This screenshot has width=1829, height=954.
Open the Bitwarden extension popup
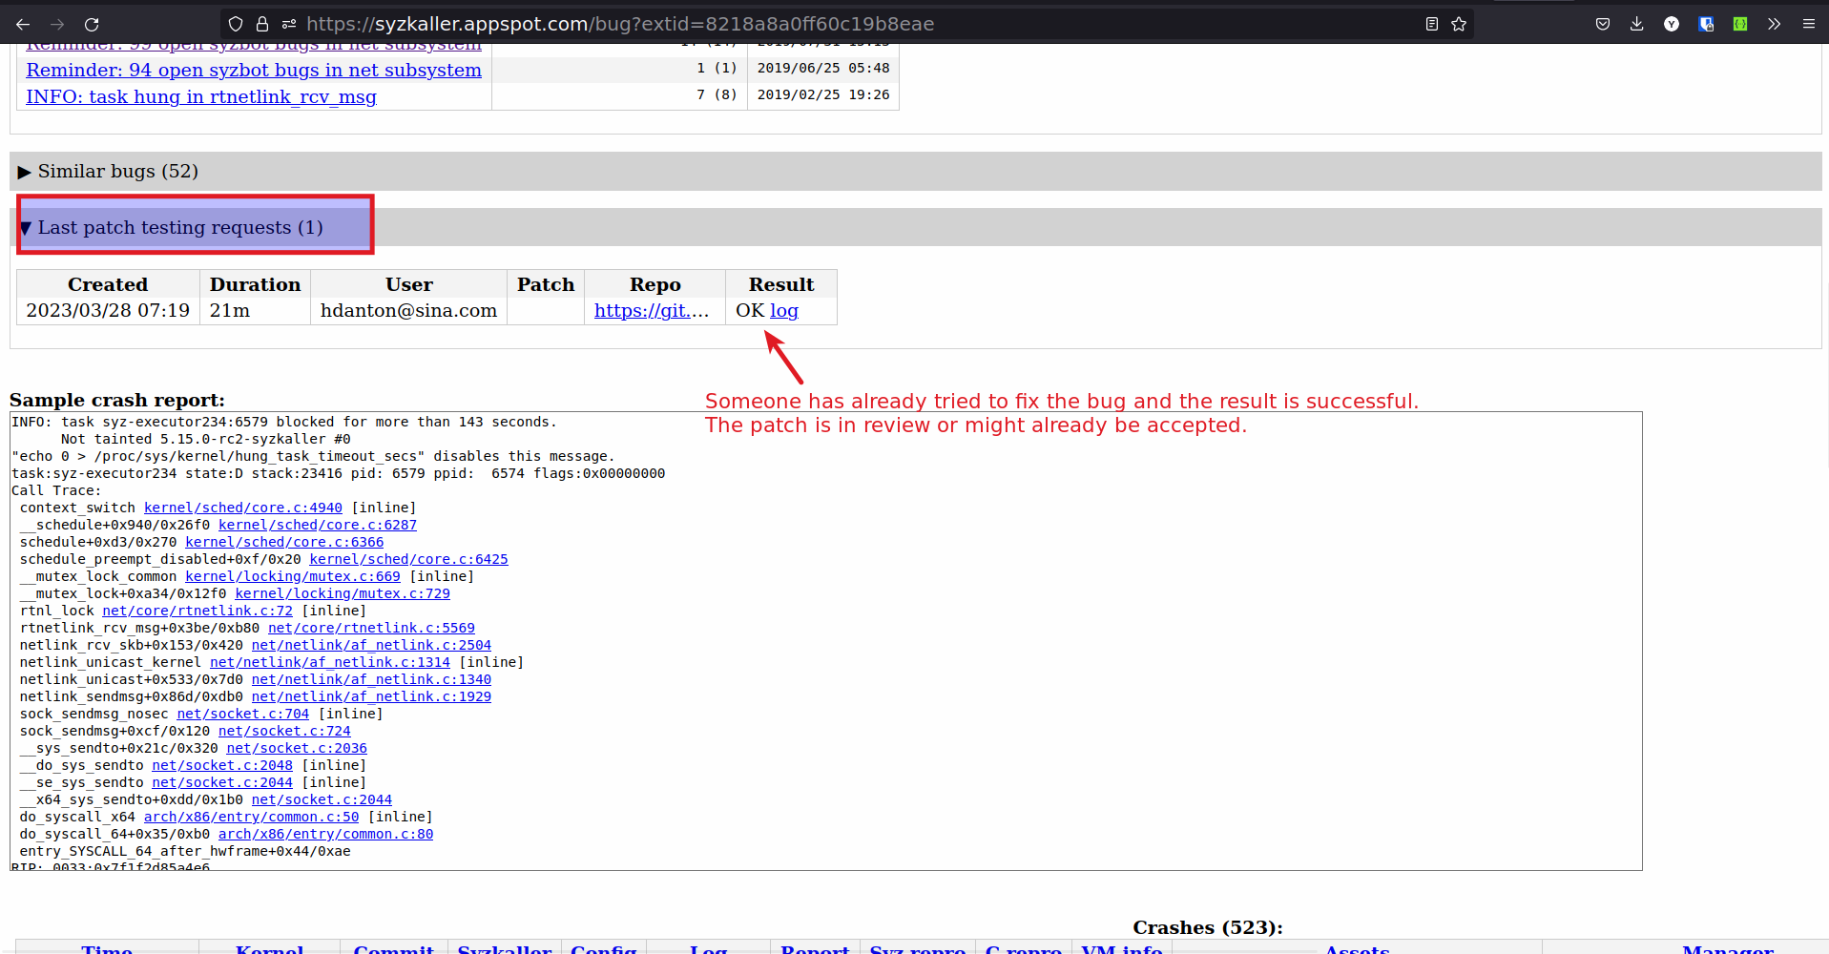click(x=1705, y=24)
